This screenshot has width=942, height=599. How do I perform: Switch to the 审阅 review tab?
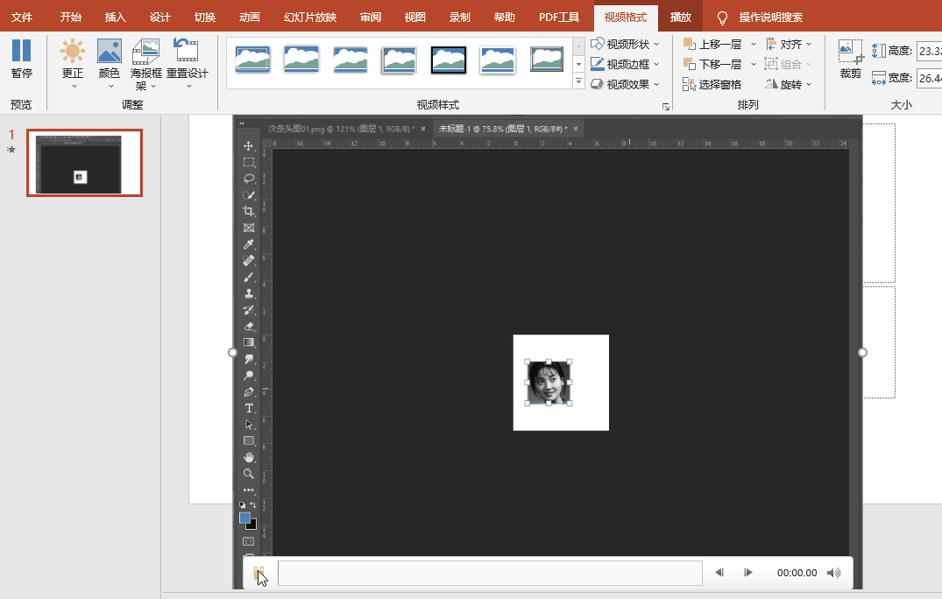point(371,17)
